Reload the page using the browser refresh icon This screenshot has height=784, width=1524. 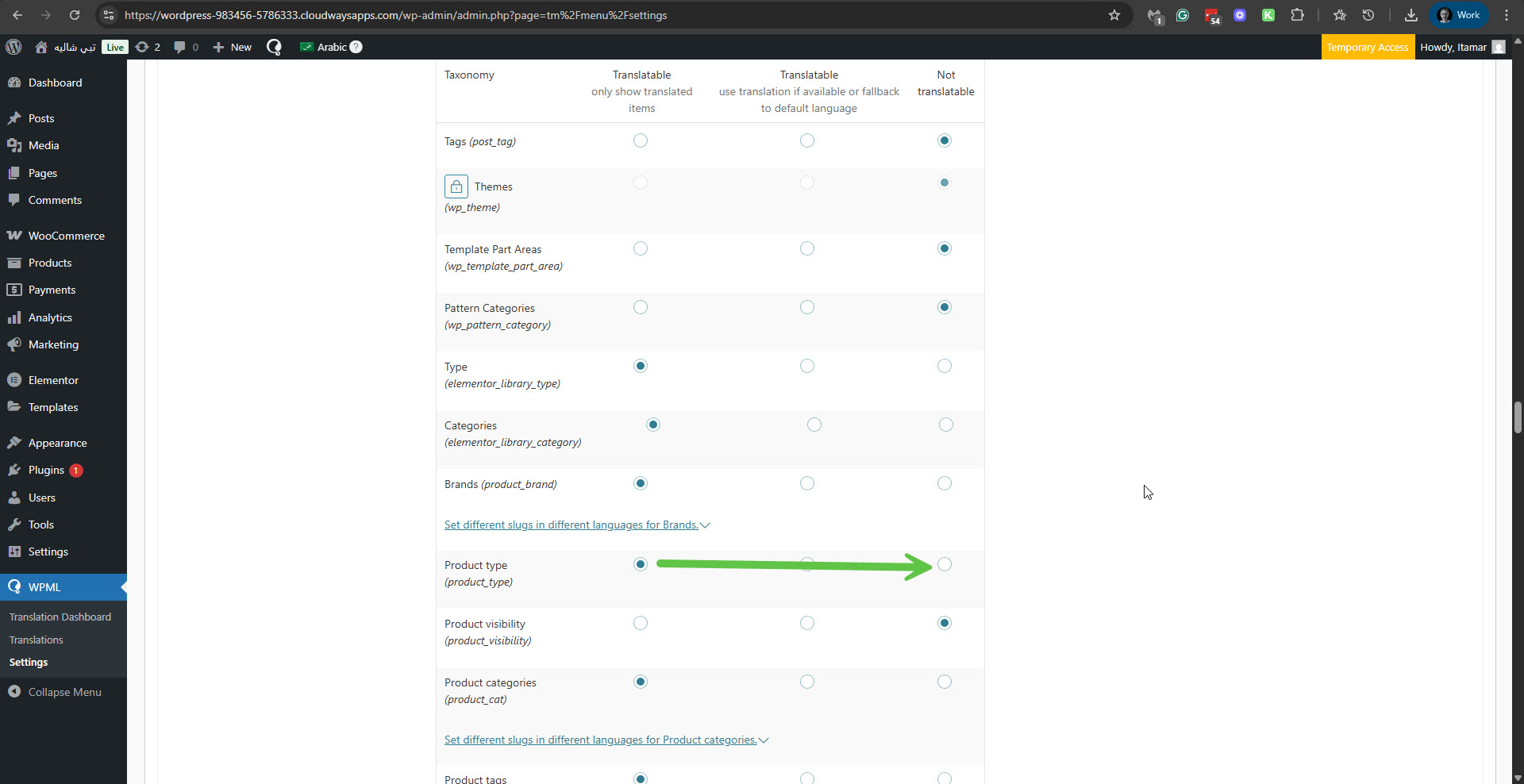(x=74, y=15)
